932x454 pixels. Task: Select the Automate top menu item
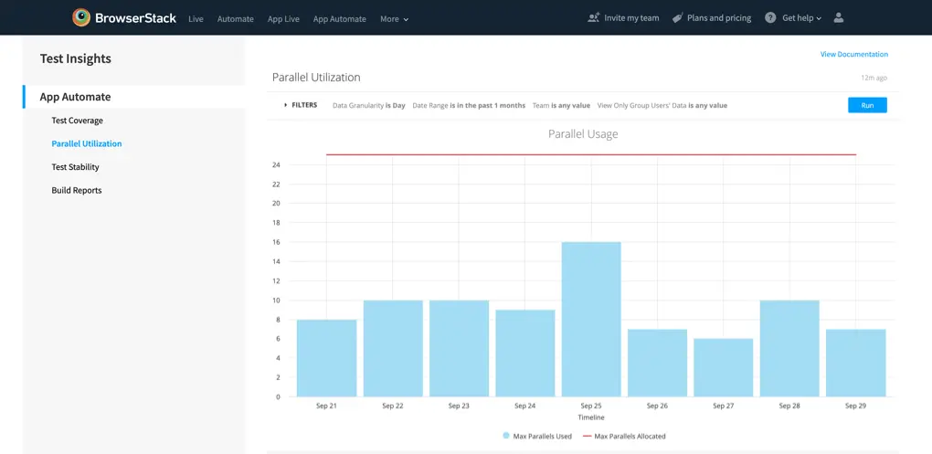235,18
